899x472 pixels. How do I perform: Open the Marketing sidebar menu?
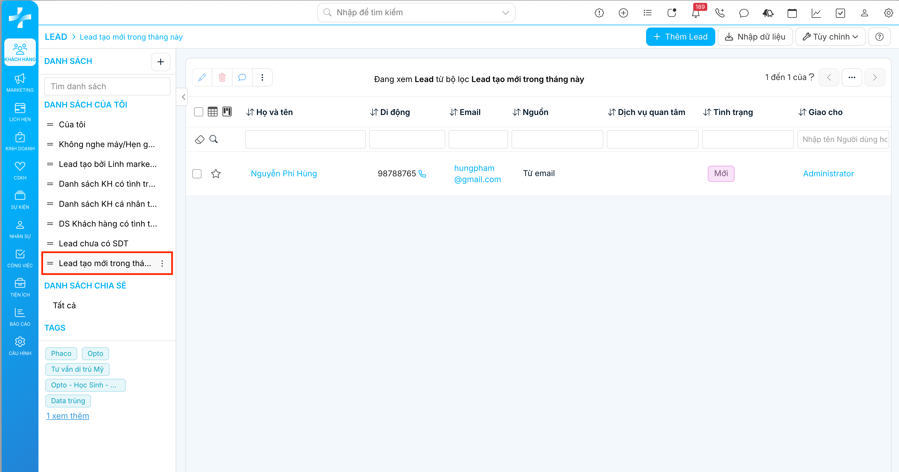(x=20, y=83)
